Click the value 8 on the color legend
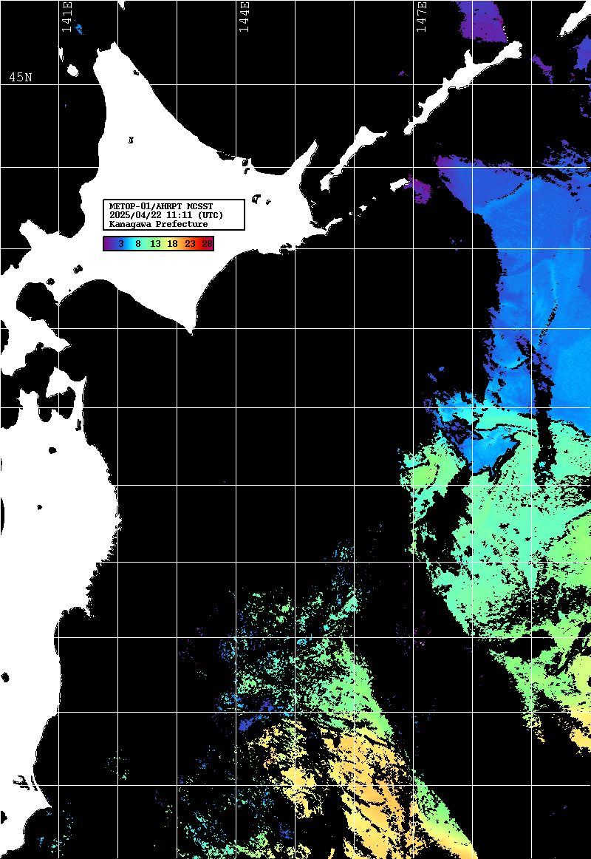This screenshot has height=859, width=591. click(138, 244)
